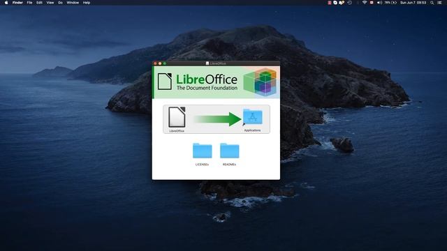Image resolution: width=447 pixels, height=251 pixels.
Task: Open the View menu
Action: (50, 3)
